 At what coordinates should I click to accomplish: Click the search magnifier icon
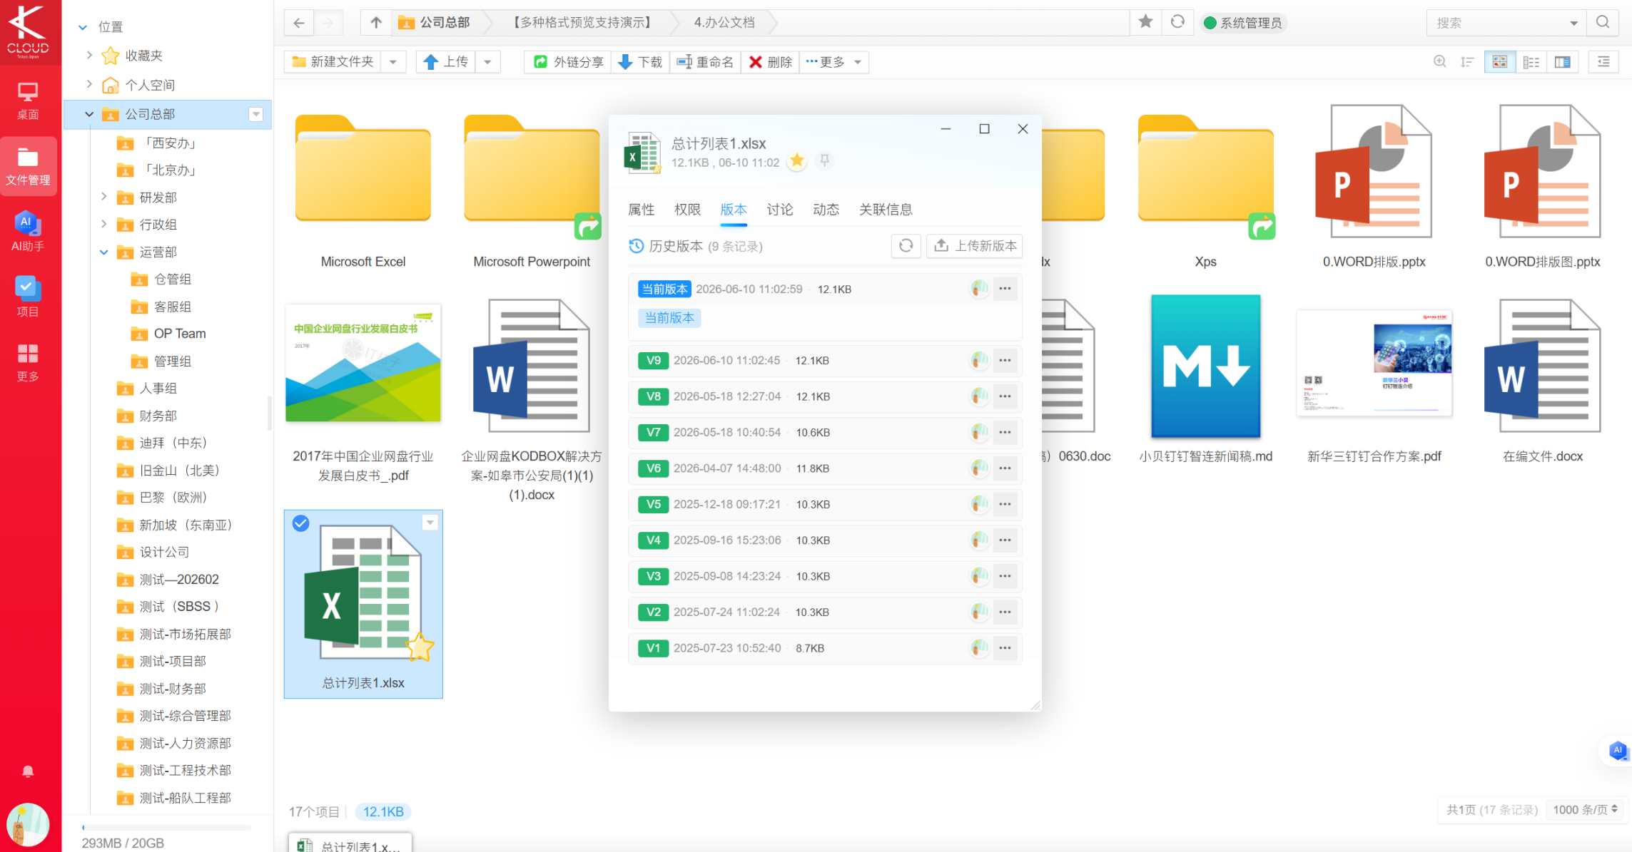coord(1603,23)
